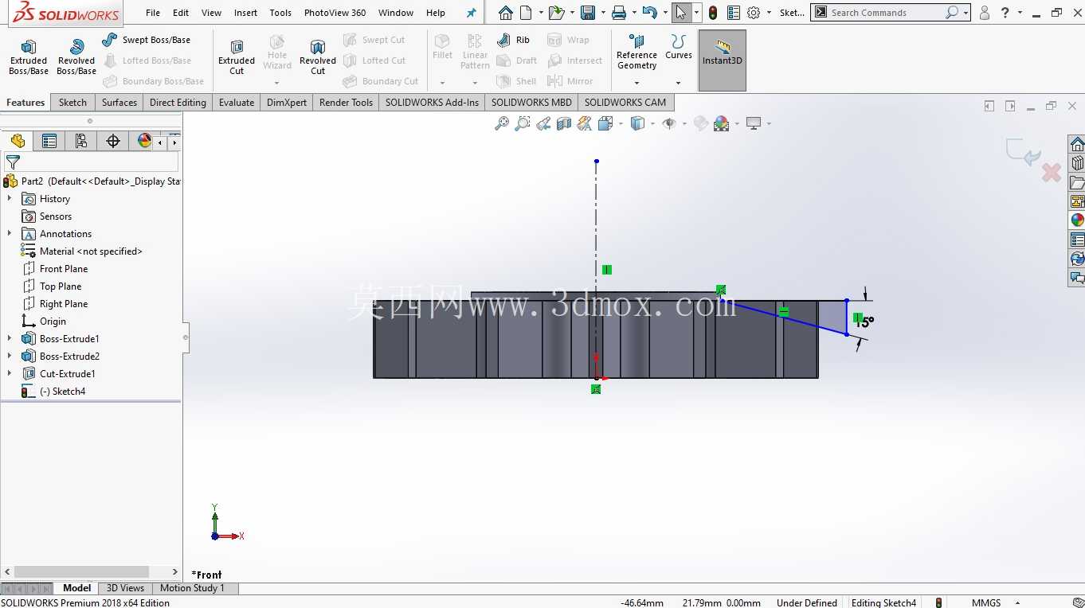Screen dimensions: 1085x608
Task: Expand the Boss-Extrude1 feature
Action: click(10, 339)
